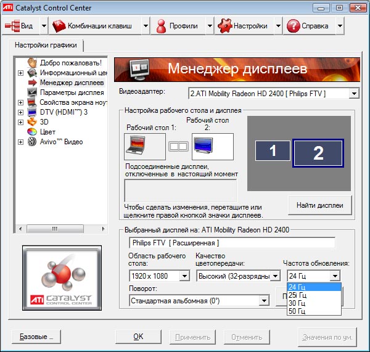Image resolution: width=370 pixels, height=352 pixels.
Task: Click the film reel Avivo Видео icon
Action: click(32, 142)
